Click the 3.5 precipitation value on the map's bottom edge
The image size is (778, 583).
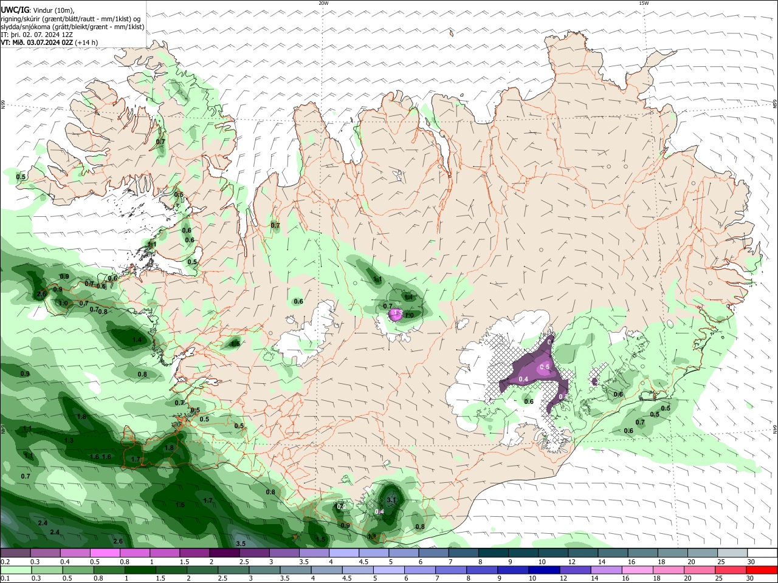[241, 544]
